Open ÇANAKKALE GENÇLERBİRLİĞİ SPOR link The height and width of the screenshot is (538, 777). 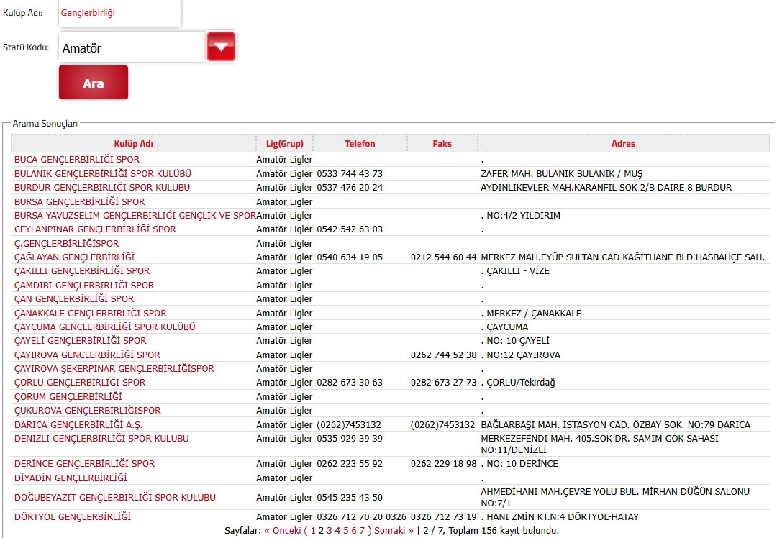tap(90, 314)
